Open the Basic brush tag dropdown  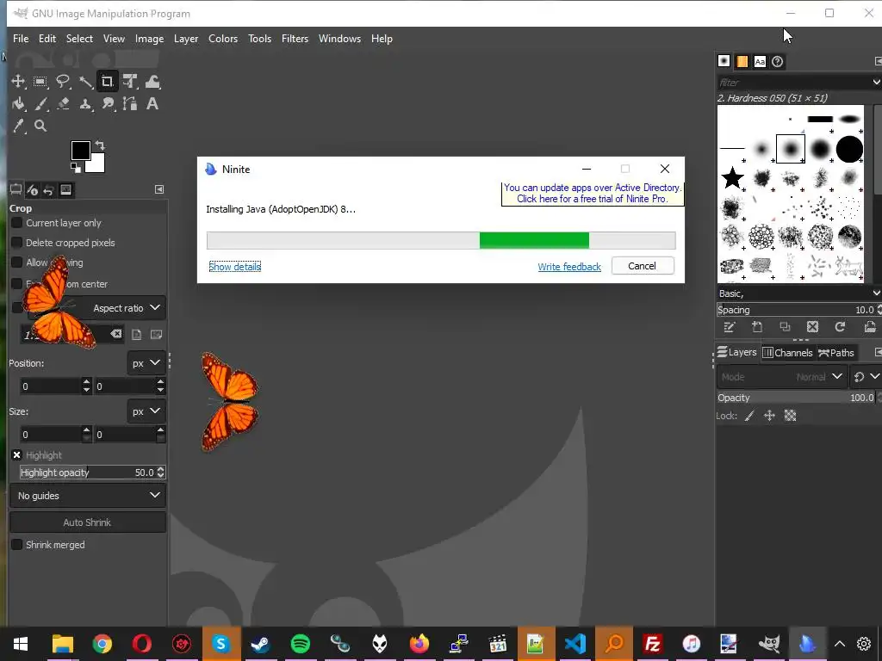point(876,293)
